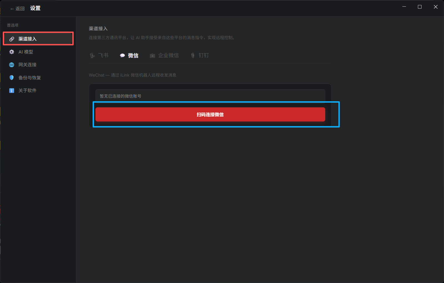Click the WeChat iLink description line

pos(133,75)
